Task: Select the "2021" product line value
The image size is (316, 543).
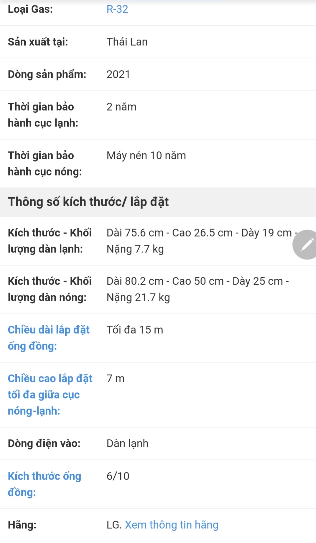Action: point(118,74)
